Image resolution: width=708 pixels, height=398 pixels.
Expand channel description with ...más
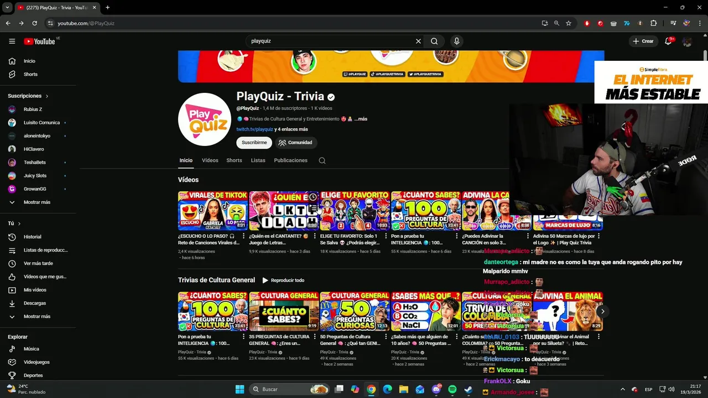(361, 119)
